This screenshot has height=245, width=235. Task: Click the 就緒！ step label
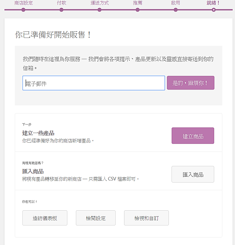[x=213, y=3]
